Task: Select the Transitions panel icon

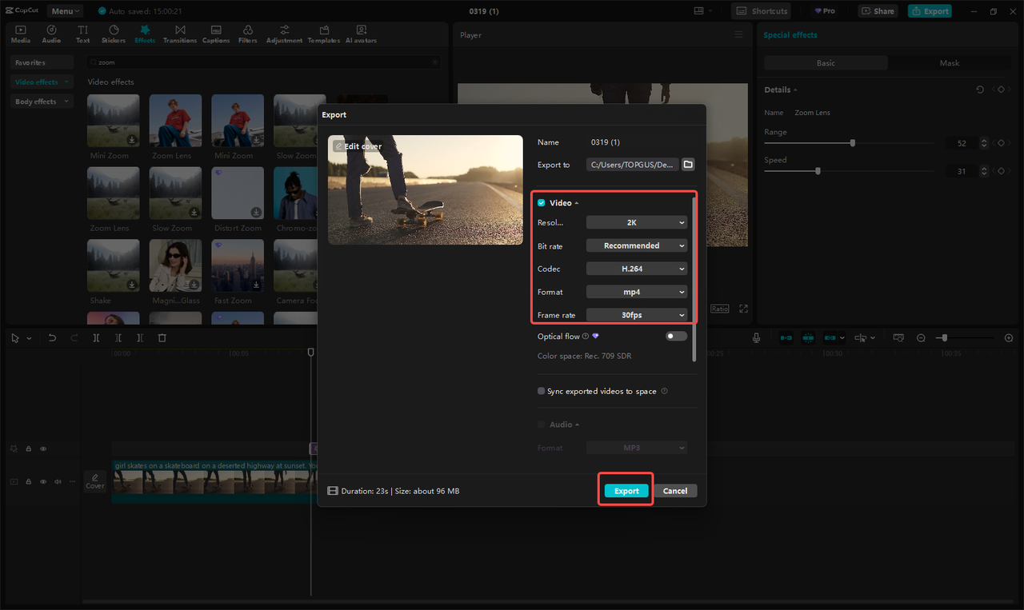Action: point(179,33)
